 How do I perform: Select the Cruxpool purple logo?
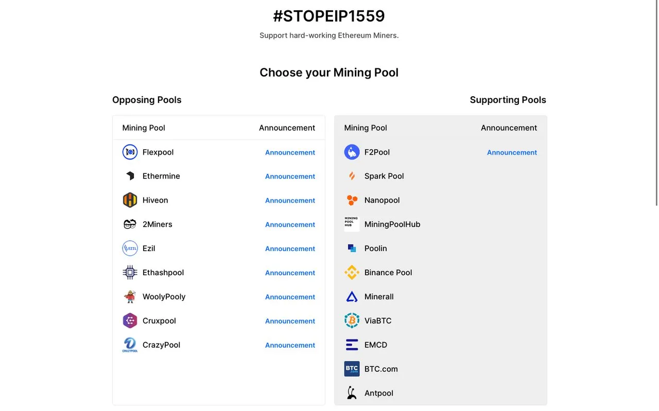coord(130,321)
